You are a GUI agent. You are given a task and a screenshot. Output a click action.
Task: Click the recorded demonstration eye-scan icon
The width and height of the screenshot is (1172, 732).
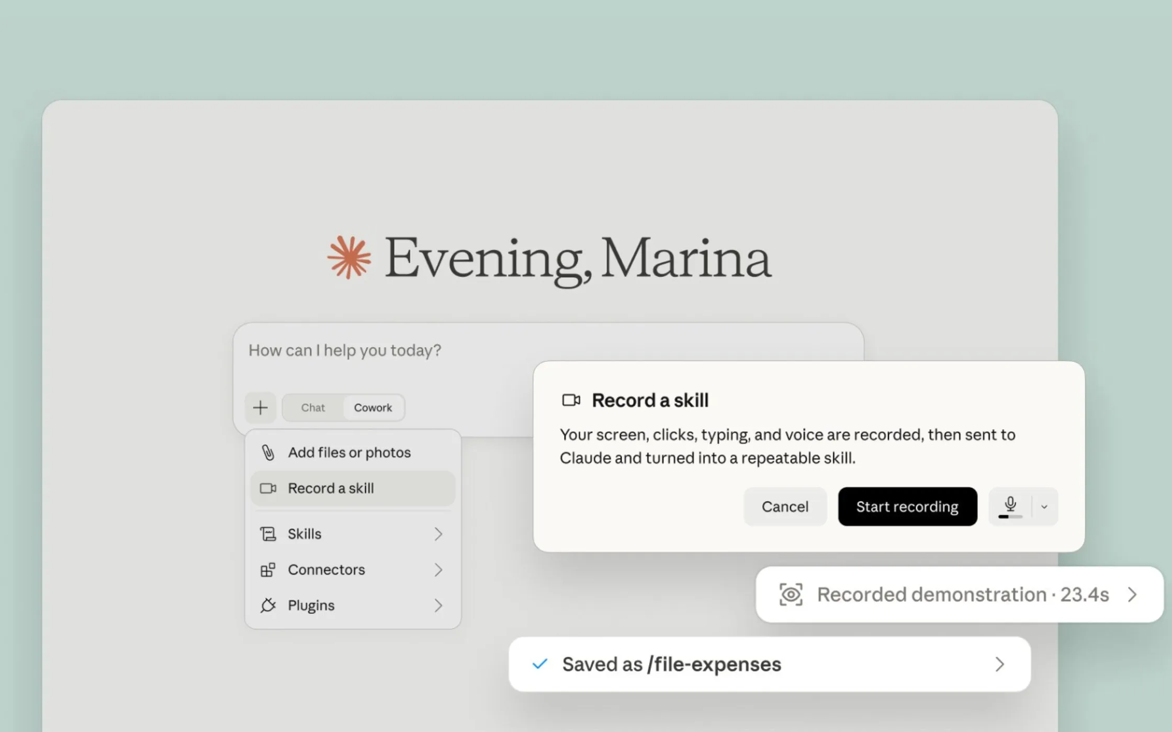click(x=791, y=594)
